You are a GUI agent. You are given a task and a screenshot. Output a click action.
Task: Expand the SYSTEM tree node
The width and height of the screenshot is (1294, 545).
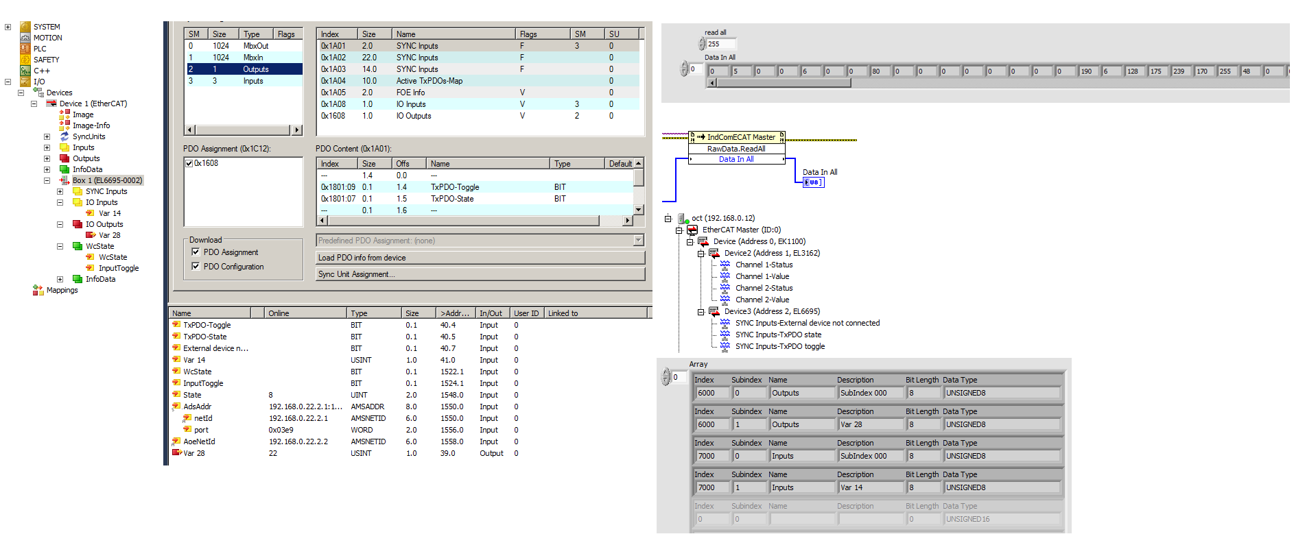coord(8,27)
